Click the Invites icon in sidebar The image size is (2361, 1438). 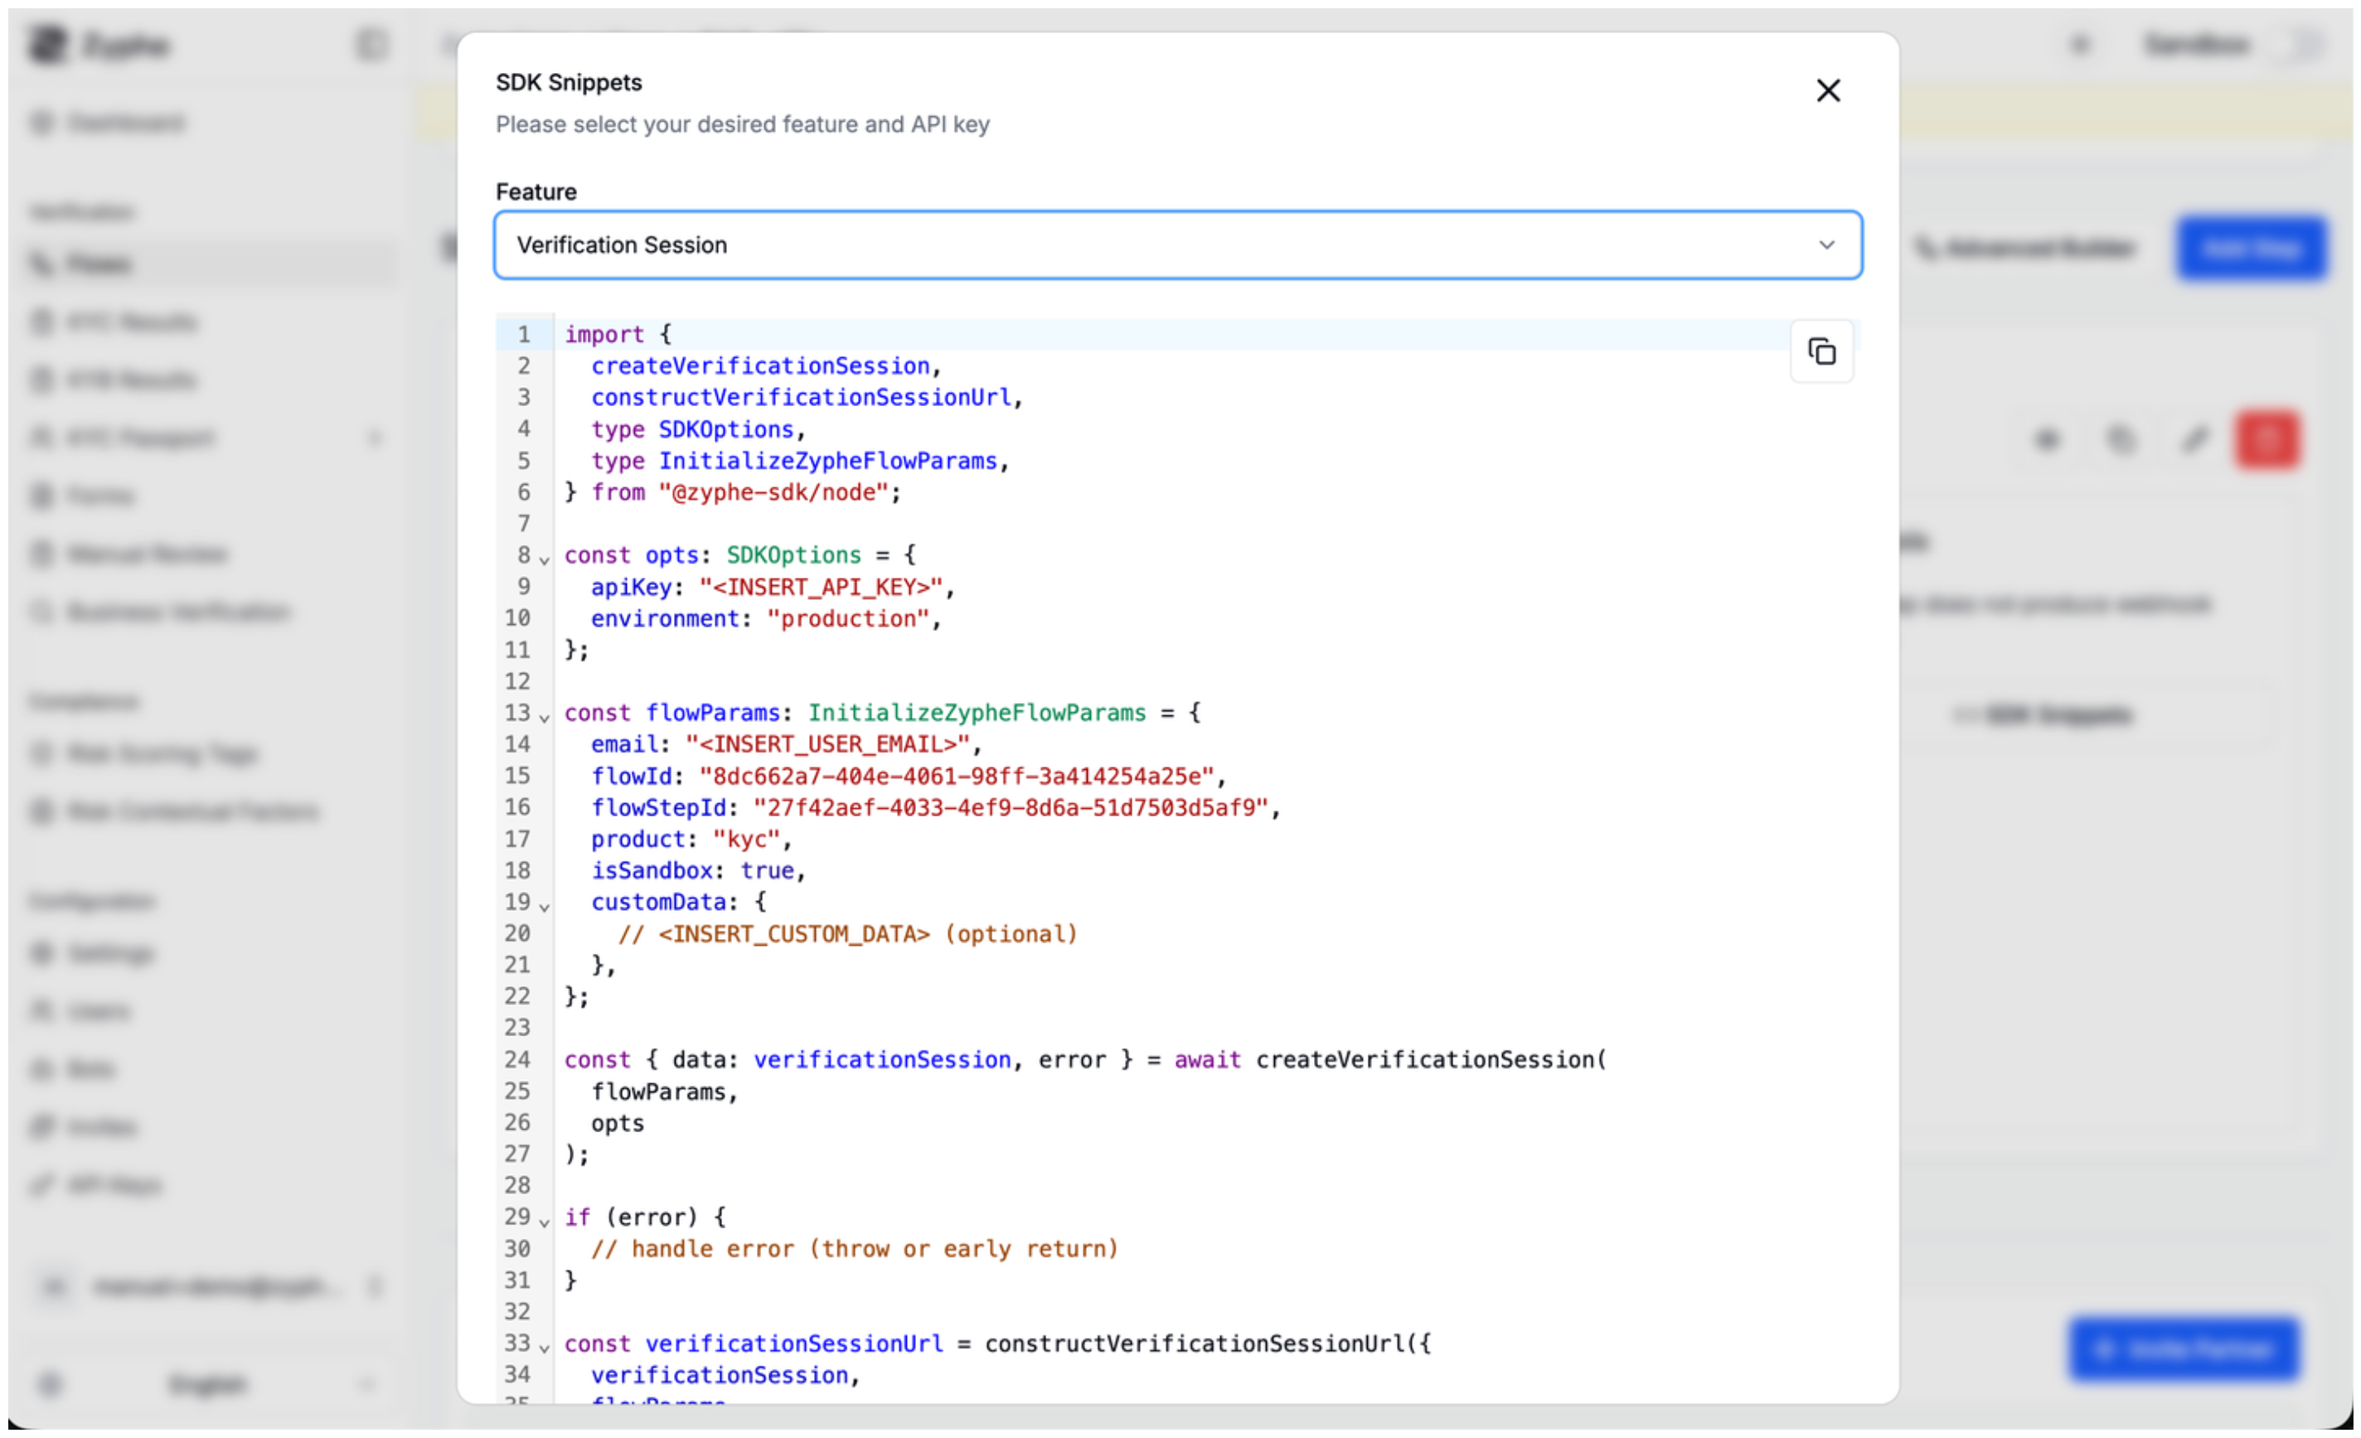pyautogui.click(x=41, y=1126)
